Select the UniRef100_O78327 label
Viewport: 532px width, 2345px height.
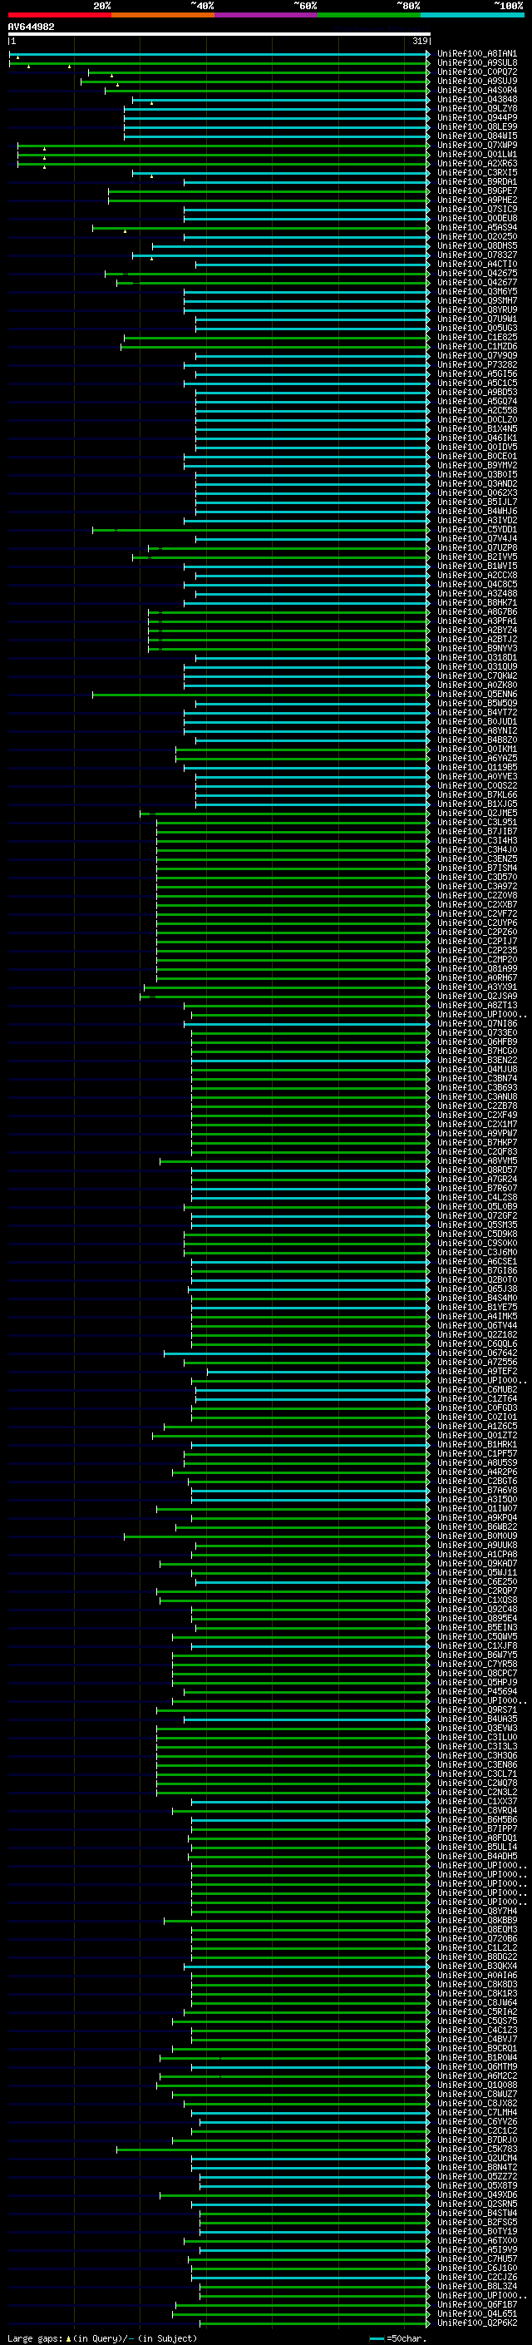pos(476,255)
